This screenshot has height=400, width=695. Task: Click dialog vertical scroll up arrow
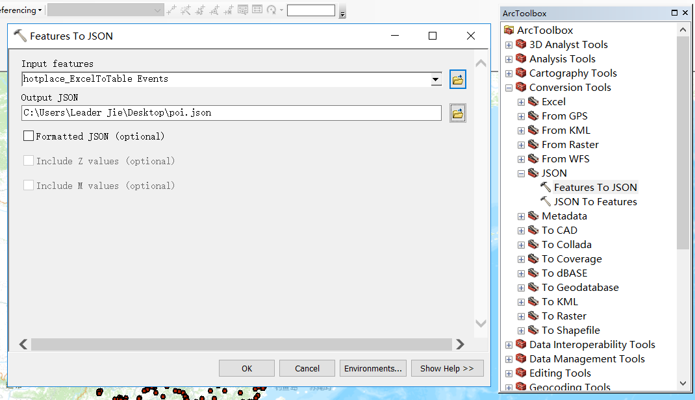point(481,64)
